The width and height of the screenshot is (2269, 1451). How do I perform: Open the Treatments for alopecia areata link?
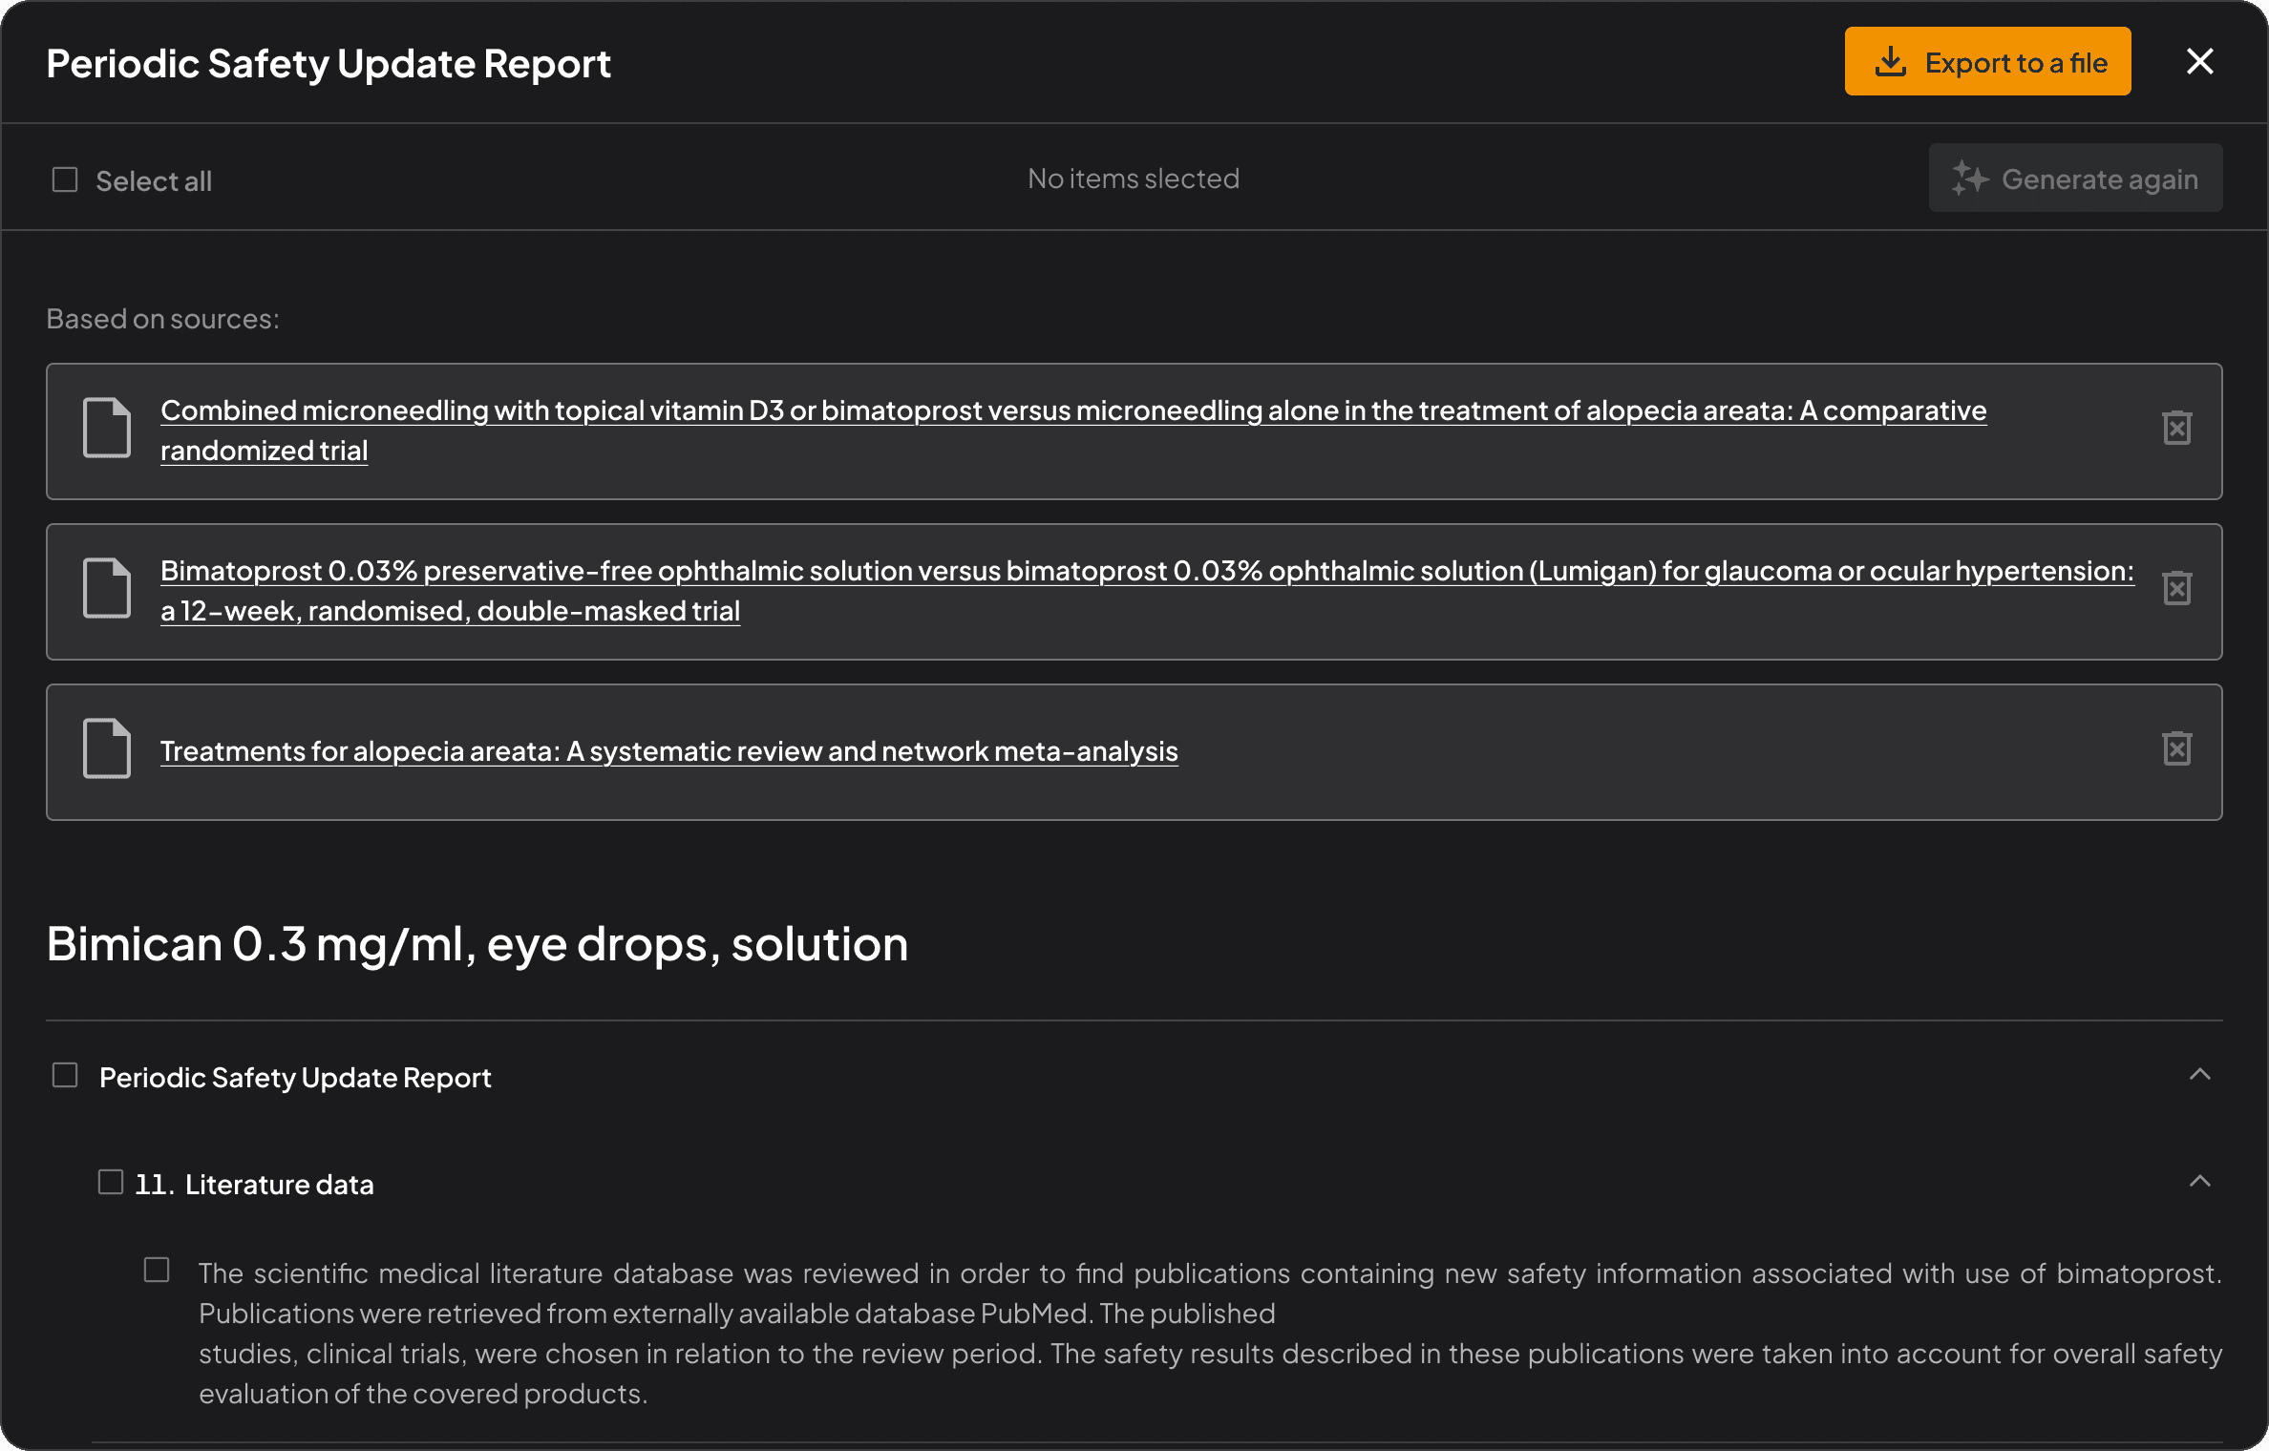pyautogui.click(x=668, y=751)
